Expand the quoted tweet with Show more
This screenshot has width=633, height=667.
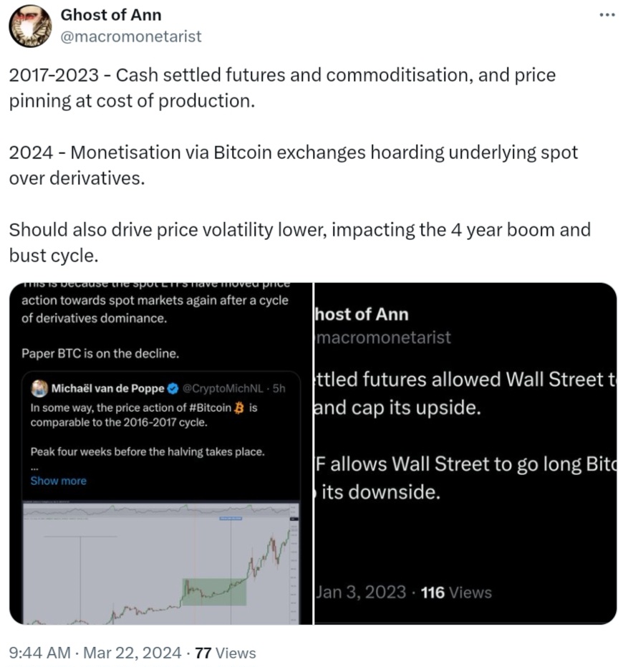click(58, 481)
